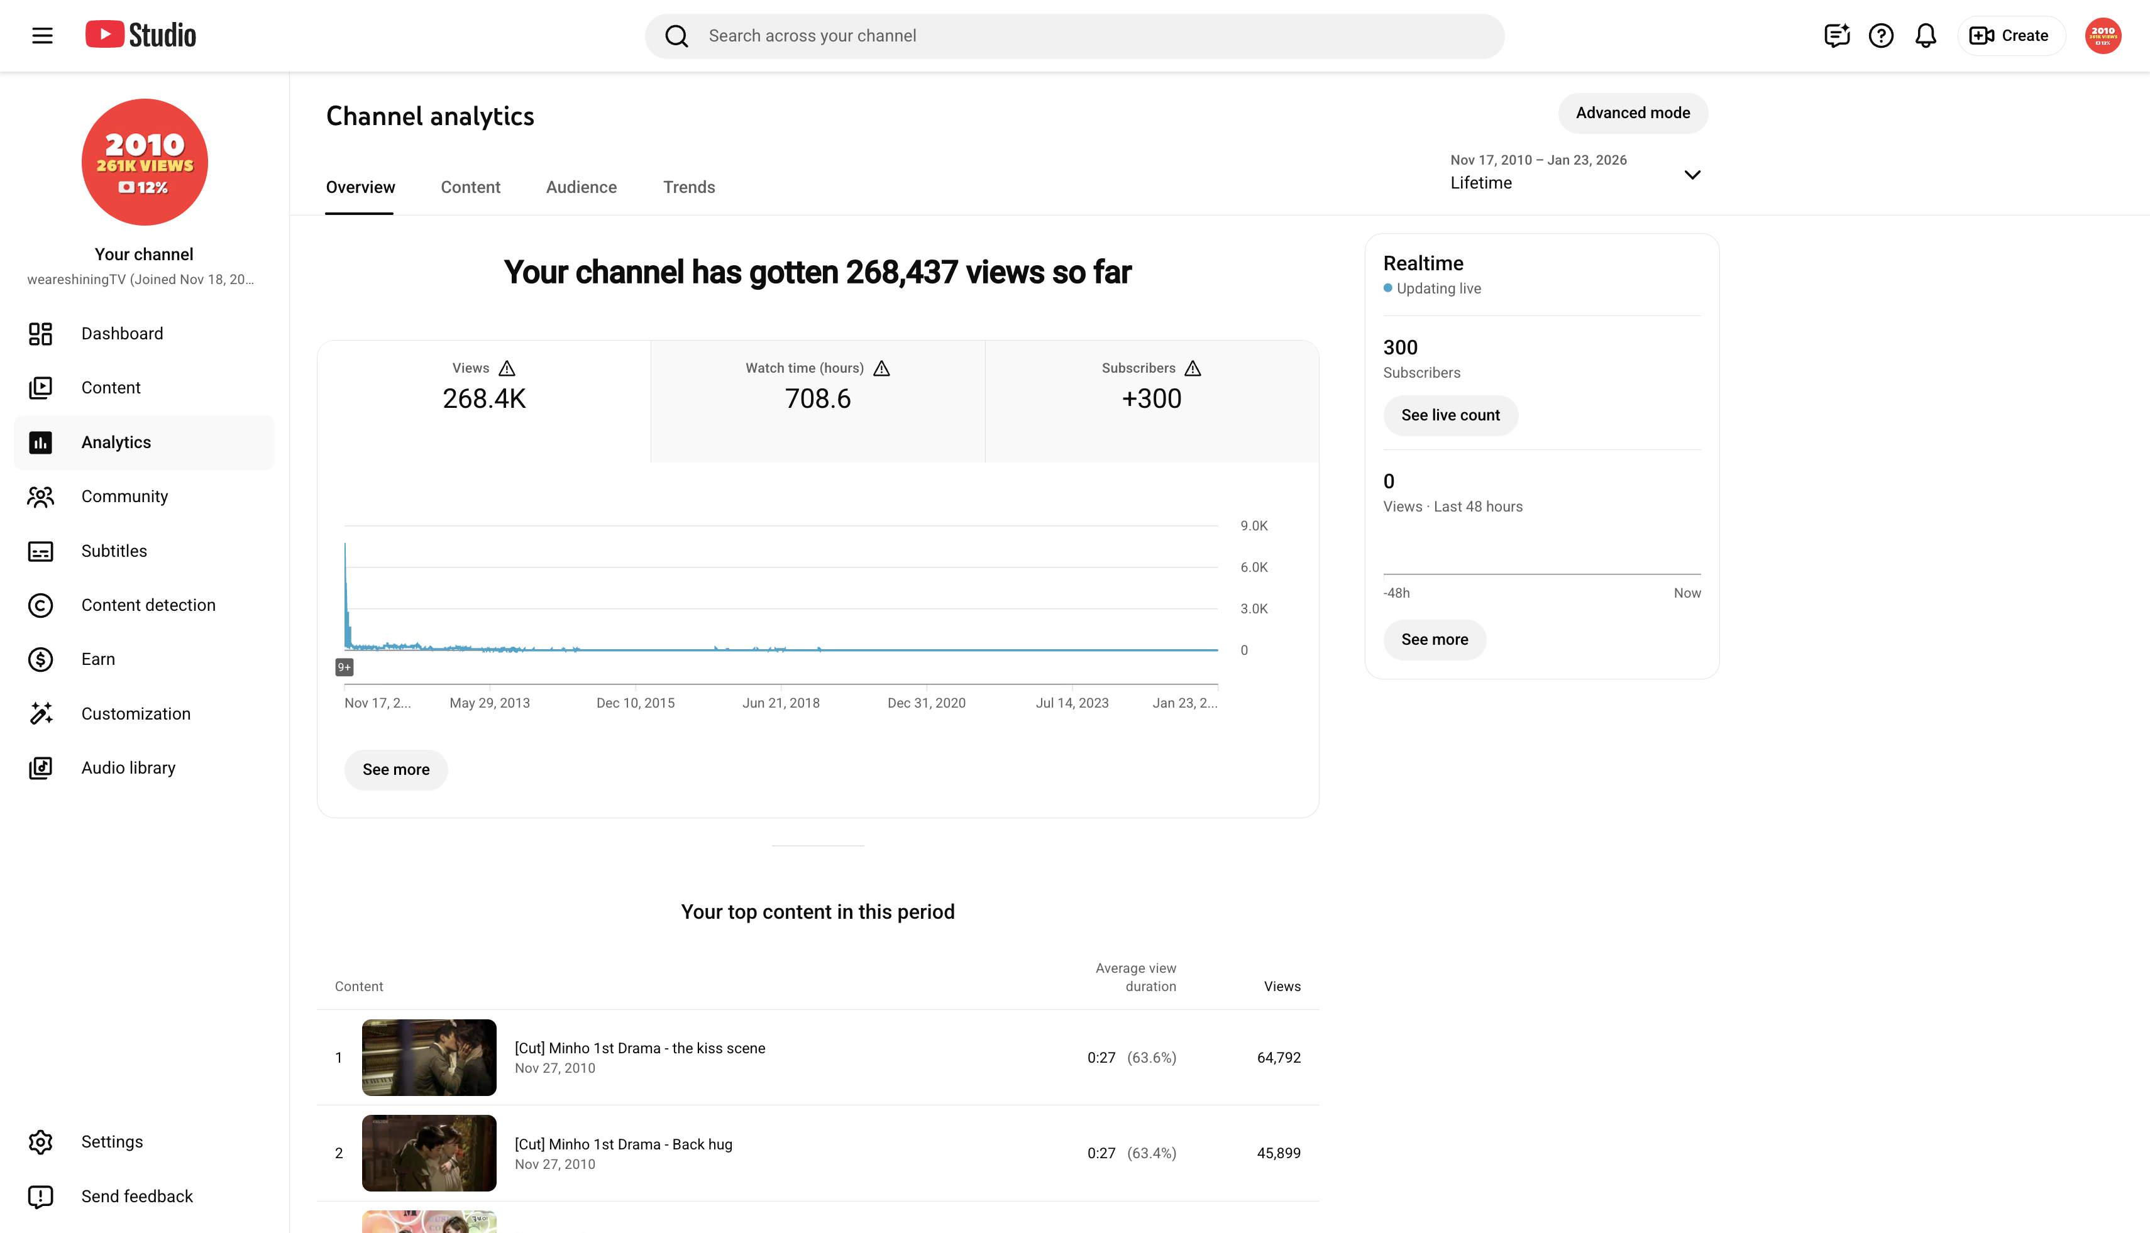Open the help question mark icon
2150x1233 pixels.
1880,36
